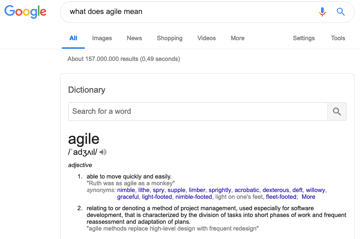Click the blue search magnifier icon
The height and width of the screenshot is (239, 360).
point(341,11)
